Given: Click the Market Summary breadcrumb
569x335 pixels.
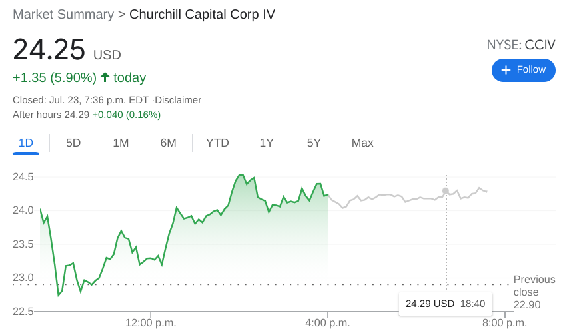Looking at the screenshot, I should click(63, 15).
